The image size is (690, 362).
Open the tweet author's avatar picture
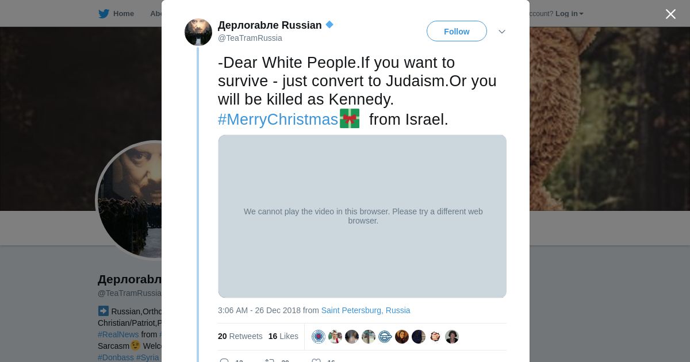tap(198, 32)
